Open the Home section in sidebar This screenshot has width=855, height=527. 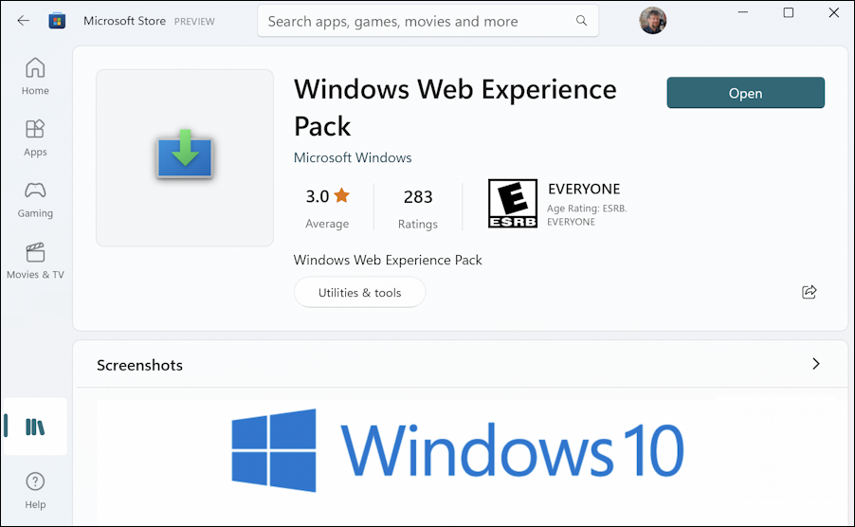click(35, 76)
